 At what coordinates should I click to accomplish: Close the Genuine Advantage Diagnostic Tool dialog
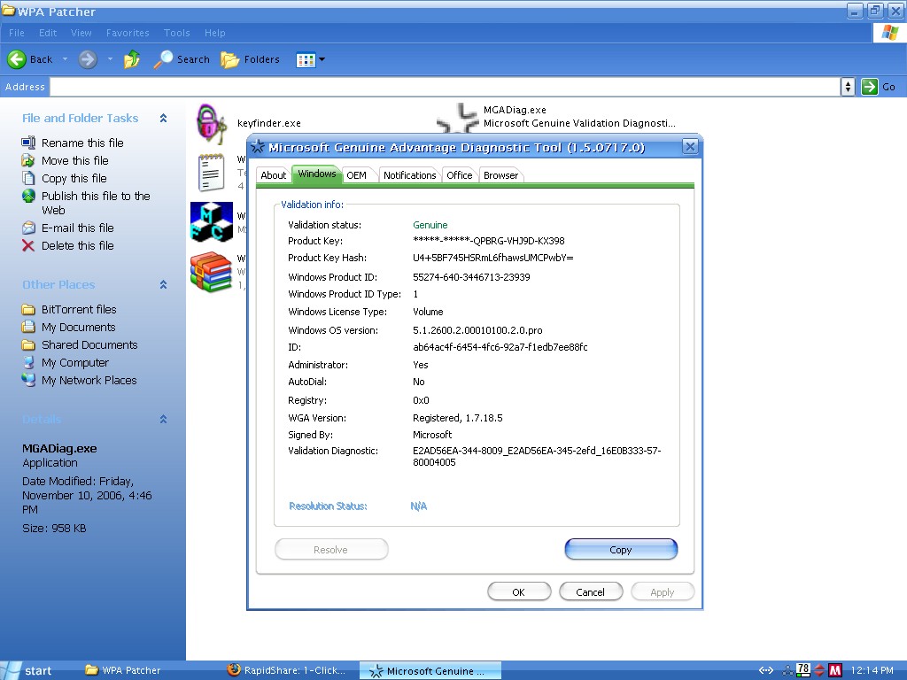tap(689, 147)
